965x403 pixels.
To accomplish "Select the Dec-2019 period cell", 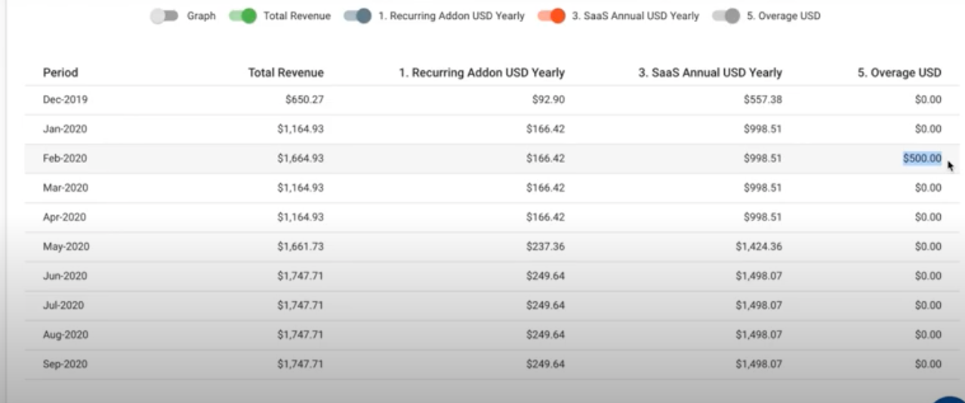I will pos(65,100).
